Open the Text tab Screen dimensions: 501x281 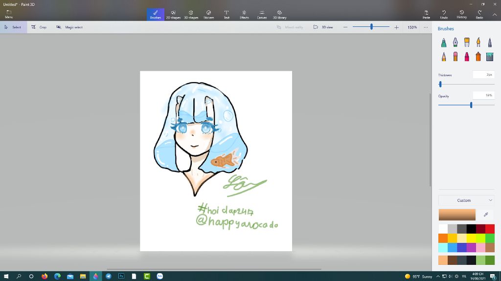tap(227, 14)
